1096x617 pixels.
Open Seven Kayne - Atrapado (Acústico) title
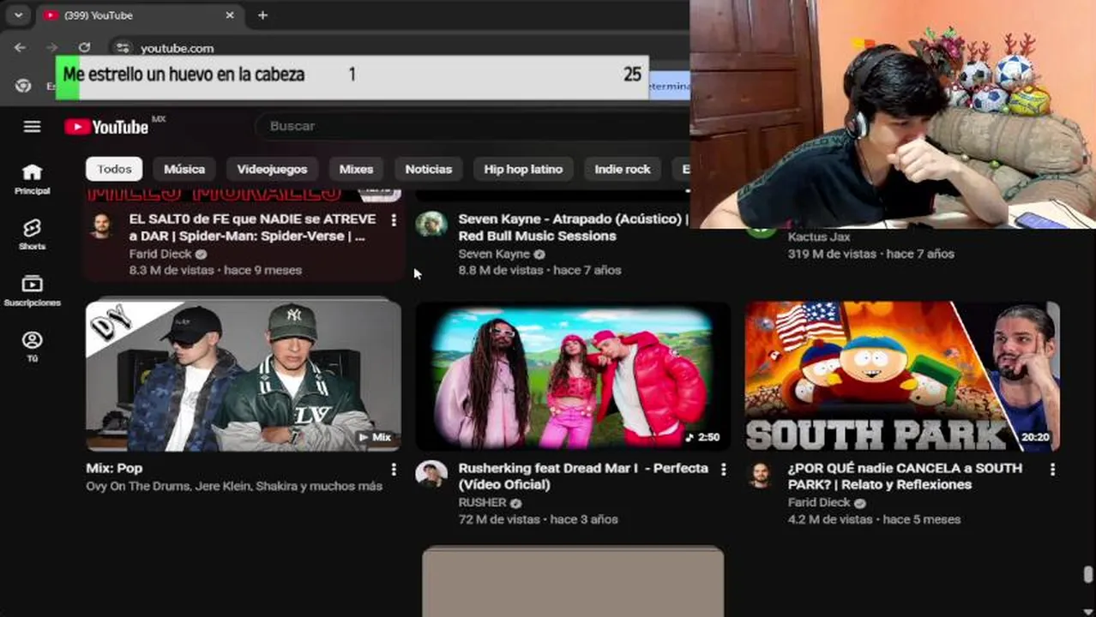click(573, 227)
